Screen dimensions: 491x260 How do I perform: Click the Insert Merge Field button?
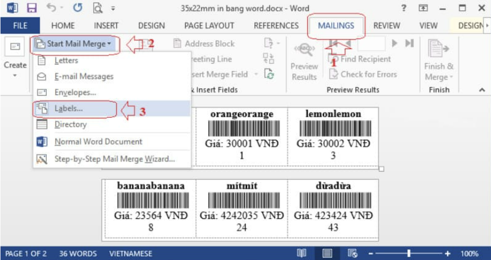click(221, 74)
